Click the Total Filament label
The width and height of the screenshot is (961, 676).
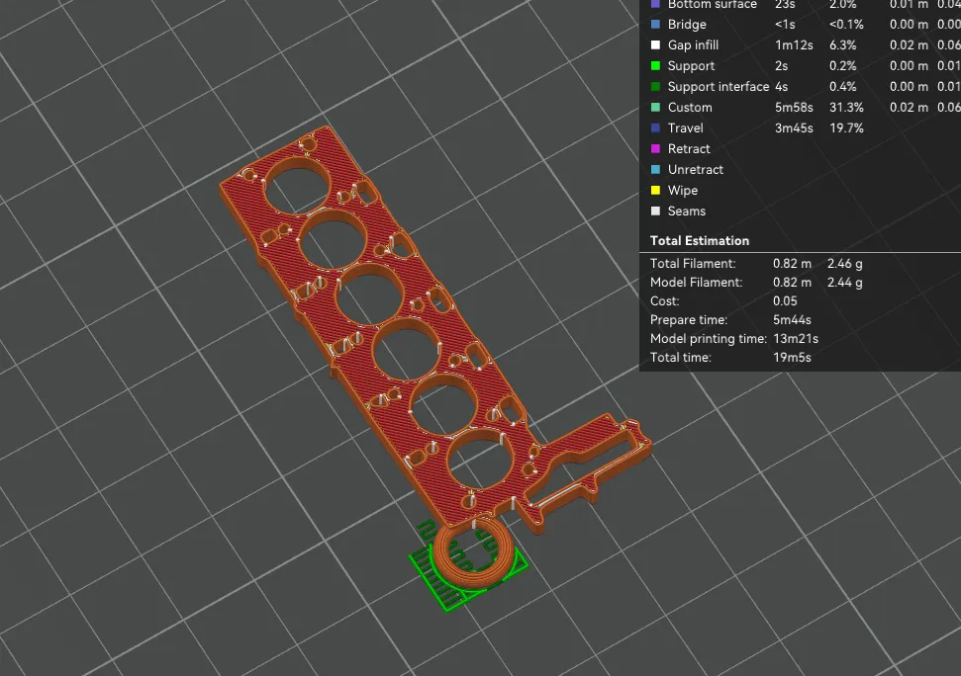coord(693,264)
